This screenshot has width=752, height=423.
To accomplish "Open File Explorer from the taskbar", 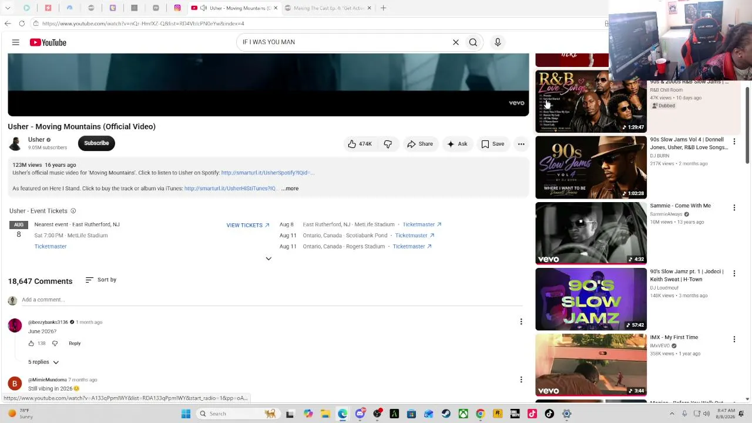I will 325,414.
